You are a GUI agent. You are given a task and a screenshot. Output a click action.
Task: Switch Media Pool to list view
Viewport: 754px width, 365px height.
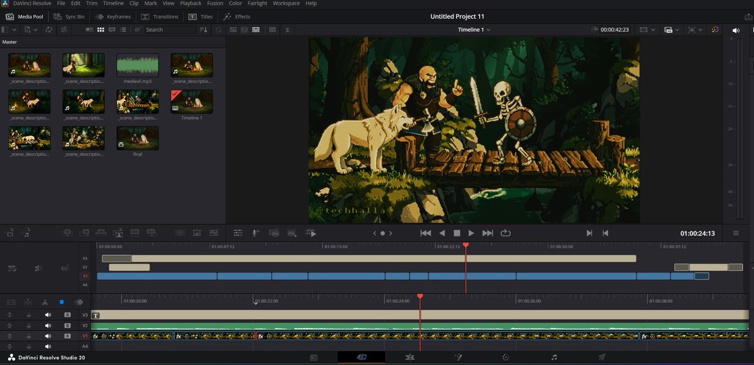tap(122, 30)
